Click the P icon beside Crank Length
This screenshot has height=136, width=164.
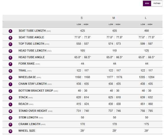[10, 124]
